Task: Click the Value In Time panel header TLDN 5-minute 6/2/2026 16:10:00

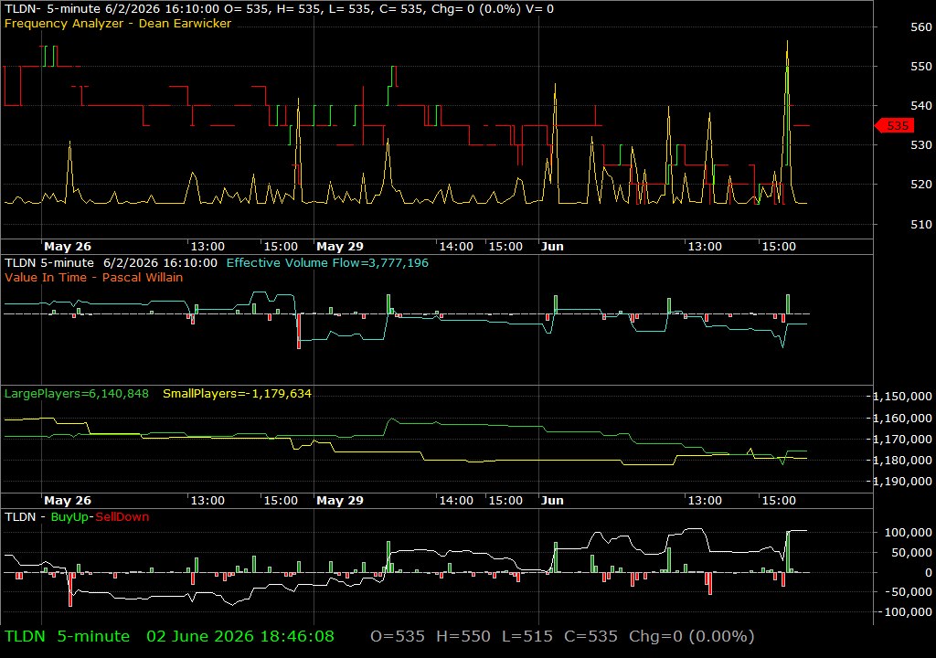Action: [111, 262]
